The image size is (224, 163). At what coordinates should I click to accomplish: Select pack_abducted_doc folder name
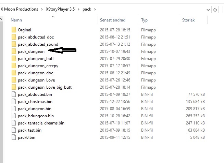click(x=36, y=37)
